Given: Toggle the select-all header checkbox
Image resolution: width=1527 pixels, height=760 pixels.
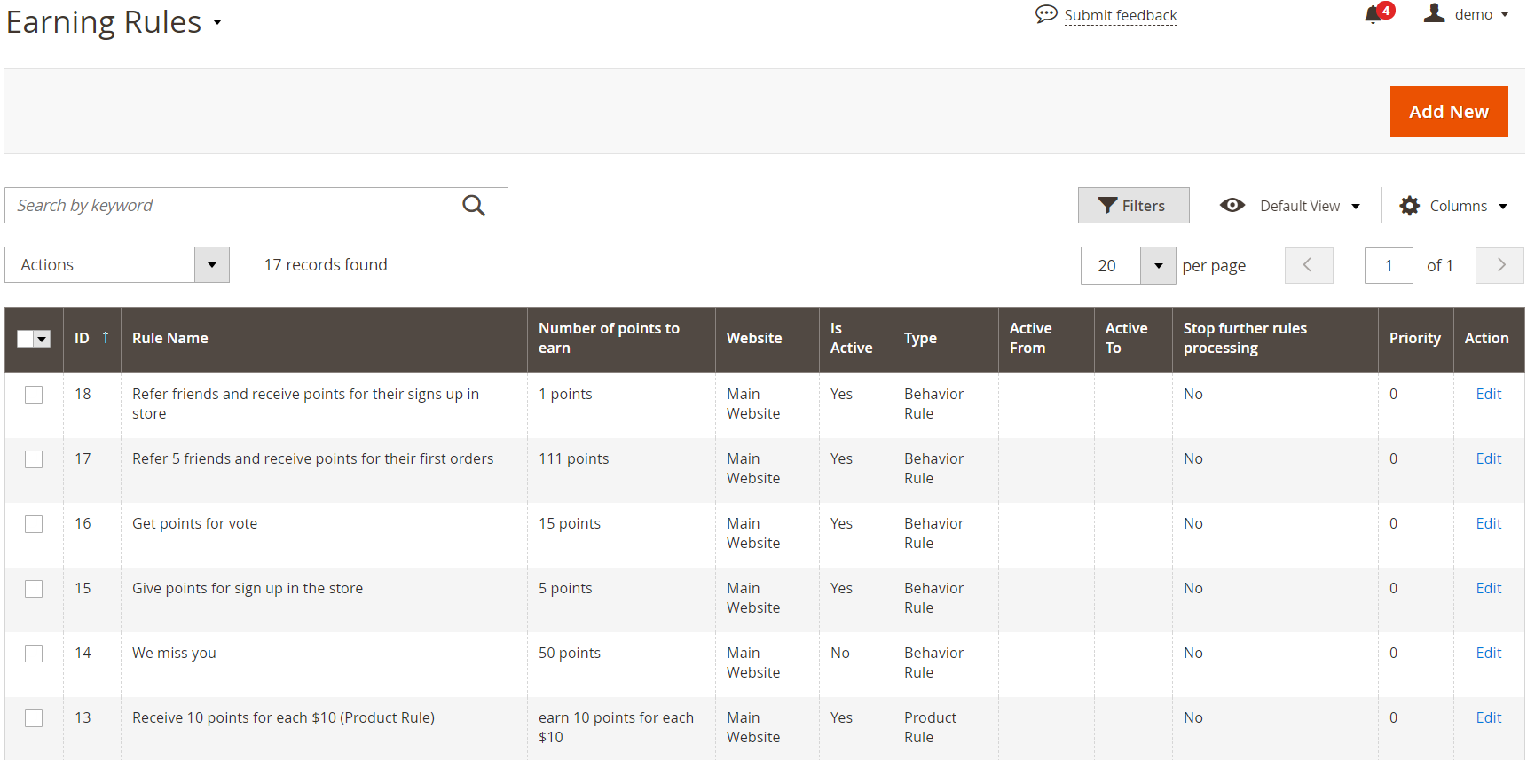Looking at the screenshot, I should (x=25, y=339).
